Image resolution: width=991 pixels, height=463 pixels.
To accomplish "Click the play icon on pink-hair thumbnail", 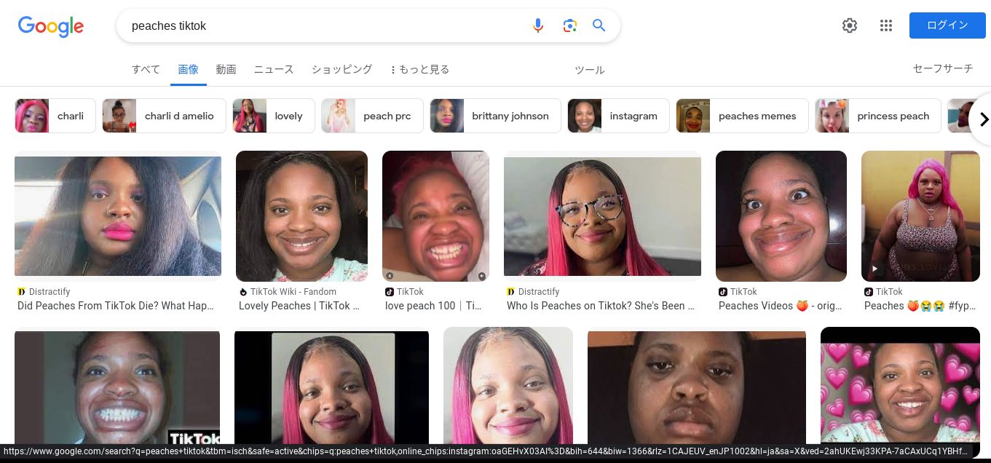I will tap(874, 269).
